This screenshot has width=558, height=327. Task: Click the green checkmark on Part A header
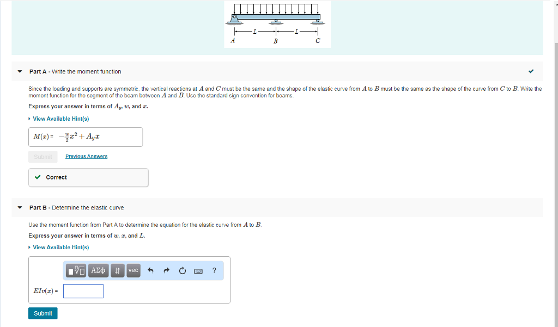click(530, 71)
